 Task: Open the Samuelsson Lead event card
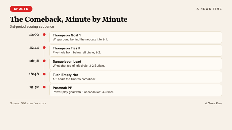(x=135, y=64)
